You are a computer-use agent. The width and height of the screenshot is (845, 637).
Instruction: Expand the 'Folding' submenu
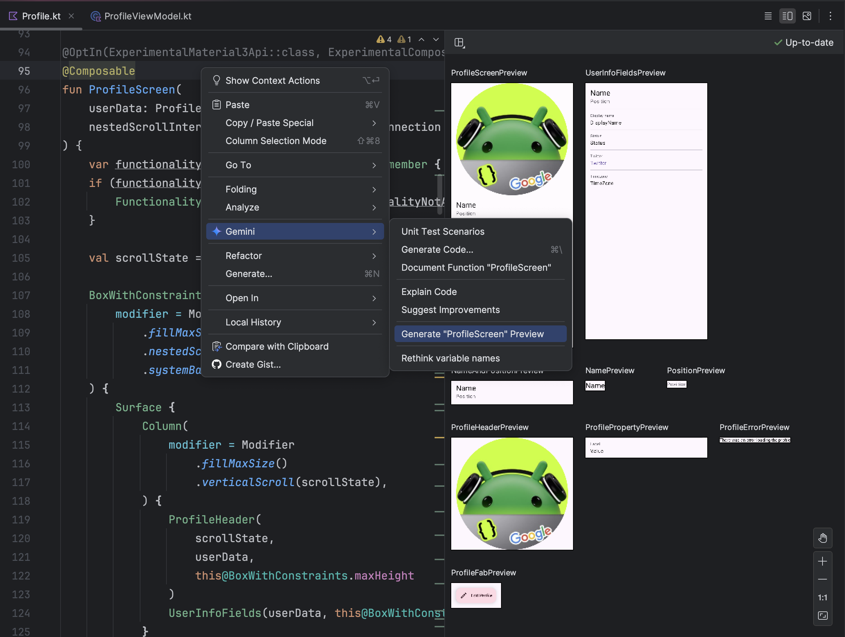click(x=296, y=189)
